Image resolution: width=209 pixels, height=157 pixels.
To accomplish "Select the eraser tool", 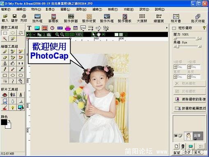I will (x=5, y=57).
